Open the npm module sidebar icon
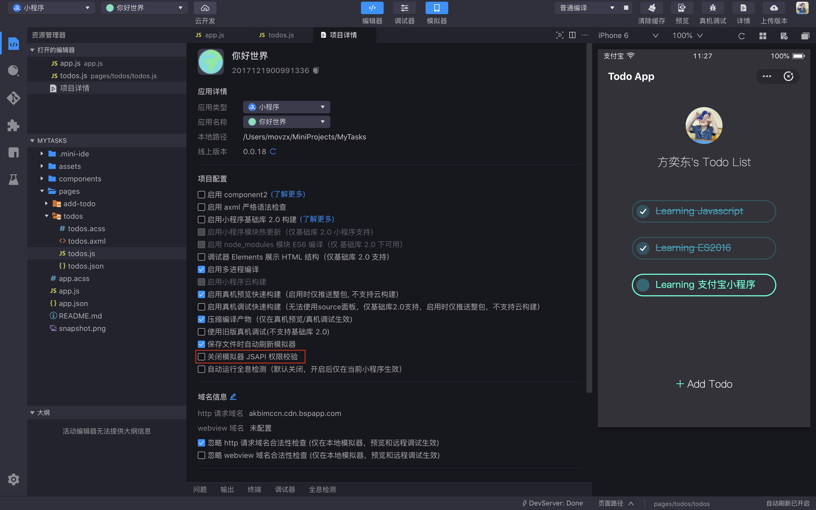816x510 pixels. pos(14,152)
